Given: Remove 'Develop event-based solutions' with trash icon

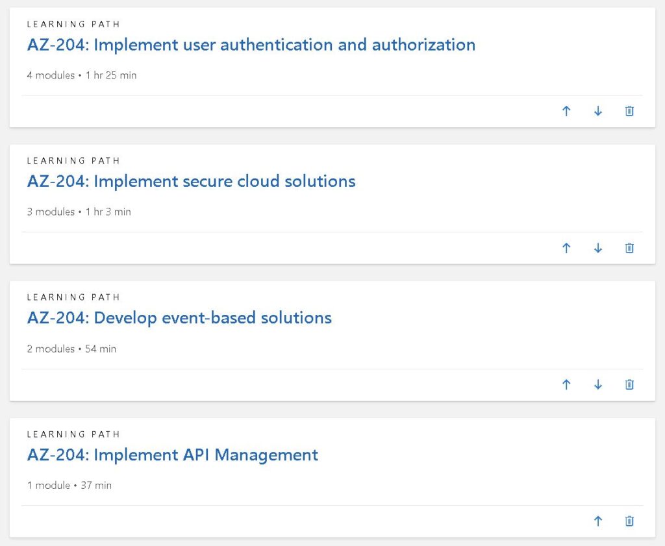Looking at the screenshot, I should tap(629, 384).
